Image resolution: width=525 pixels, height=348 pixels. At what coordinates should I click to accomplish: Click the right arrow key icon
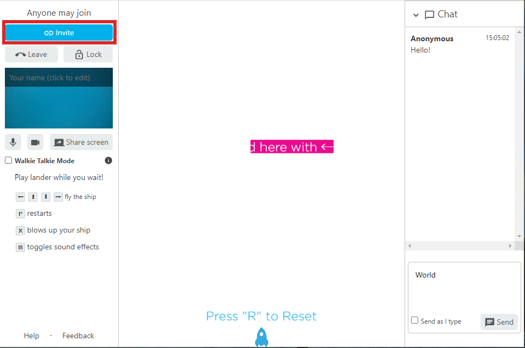58,197
